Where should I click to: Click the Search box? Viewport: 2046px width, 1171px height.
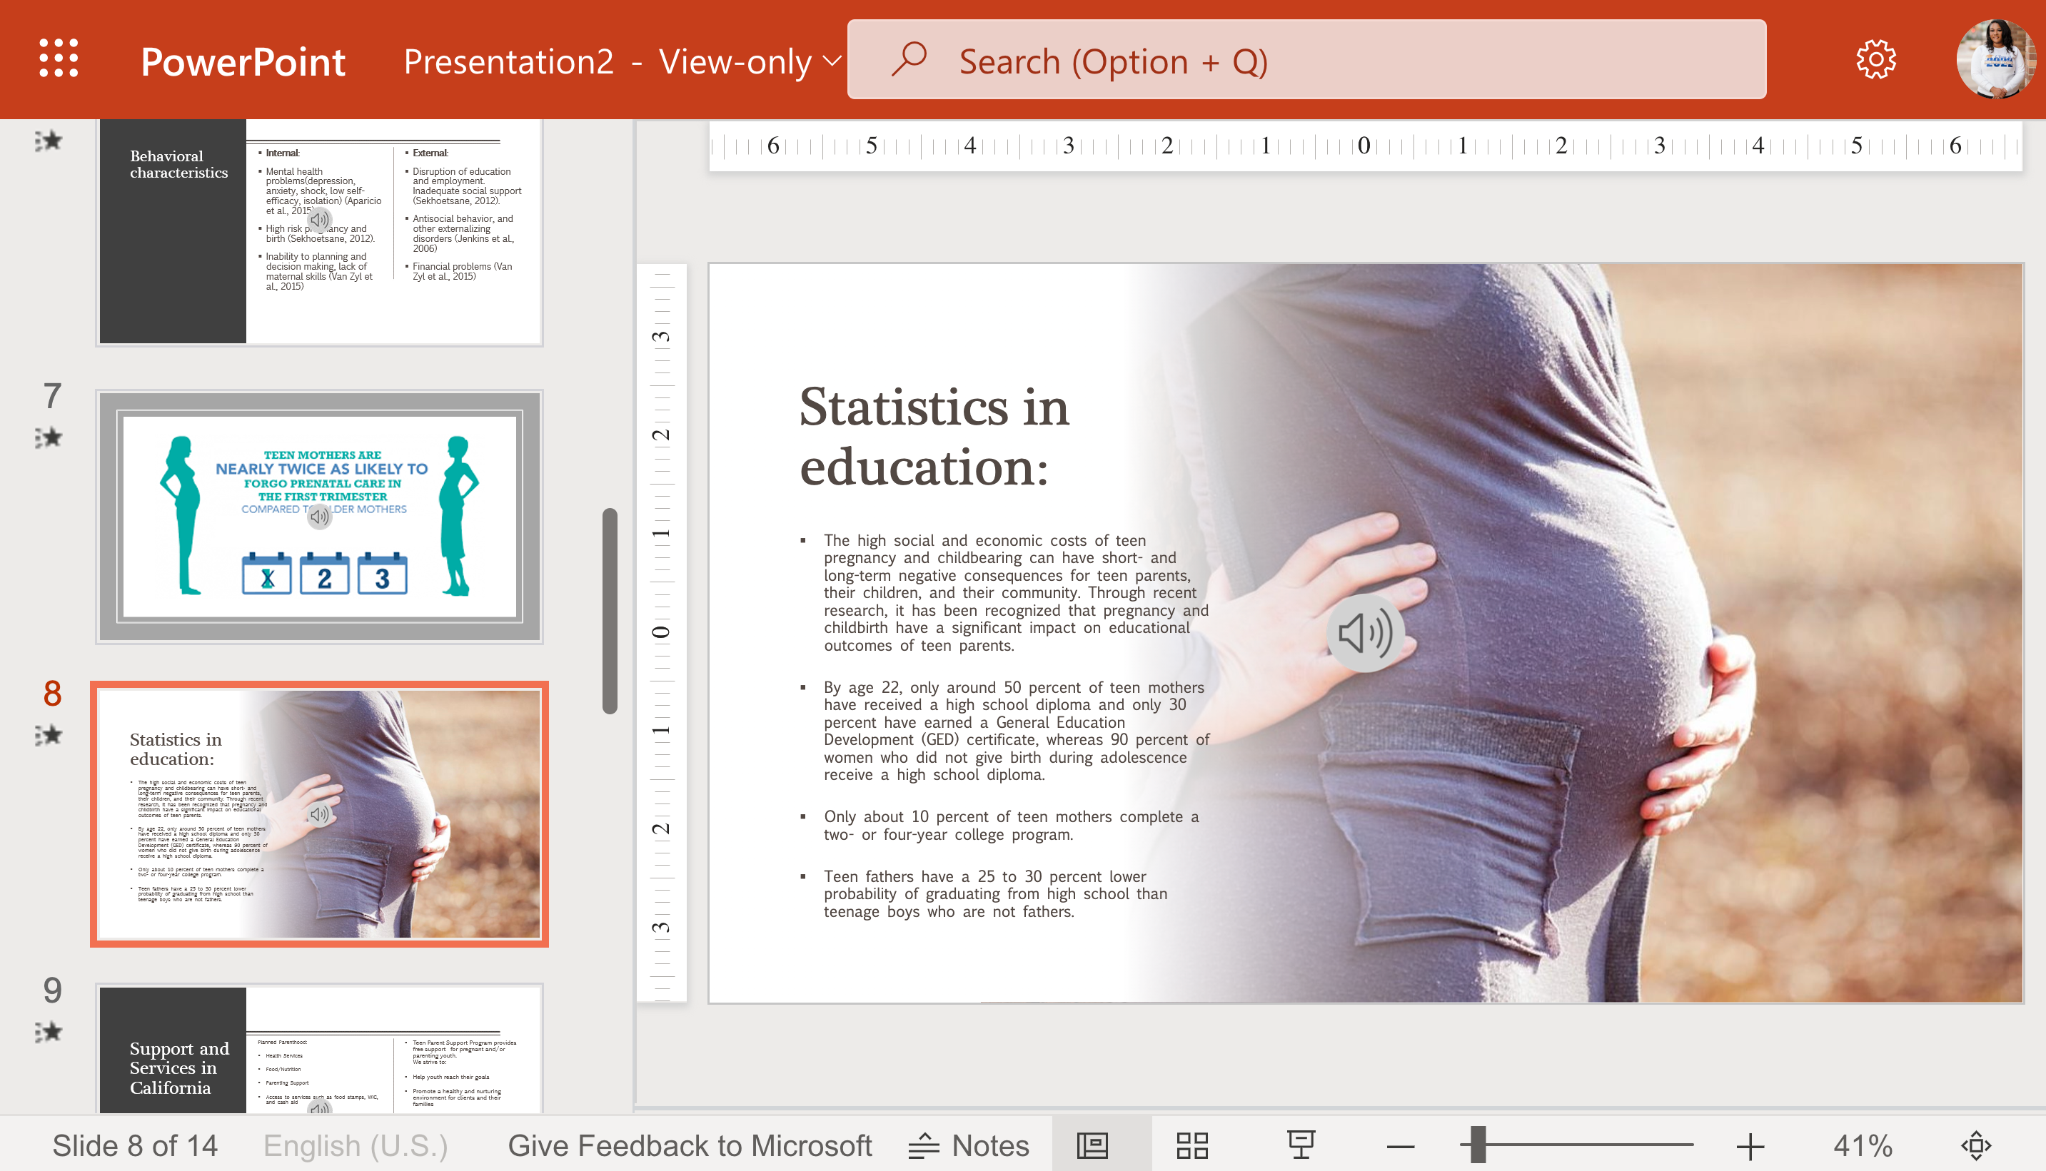pos(1306,61)
